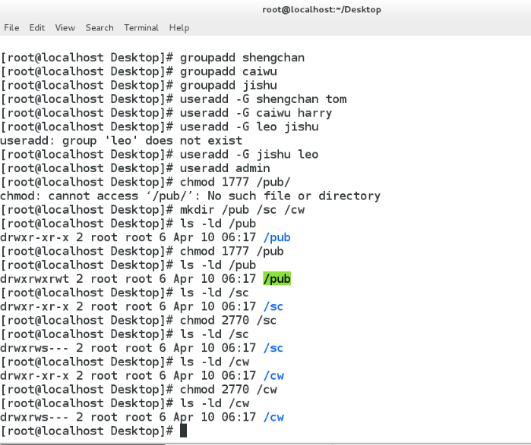Click the 'useradd -G jishu leo' line
The image size is (531, 445).
249,155
